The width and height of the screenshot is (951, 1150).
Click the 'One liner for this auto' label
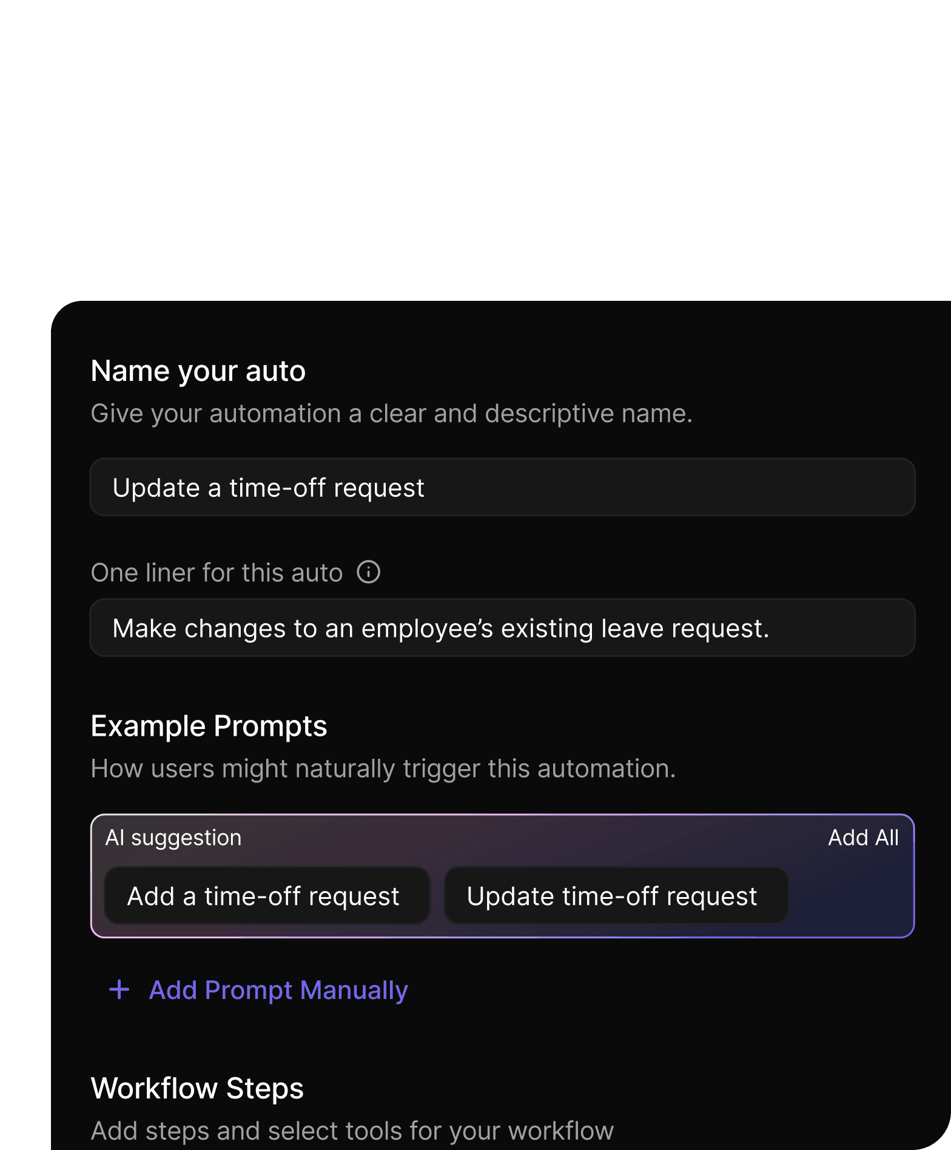[217, 573]
